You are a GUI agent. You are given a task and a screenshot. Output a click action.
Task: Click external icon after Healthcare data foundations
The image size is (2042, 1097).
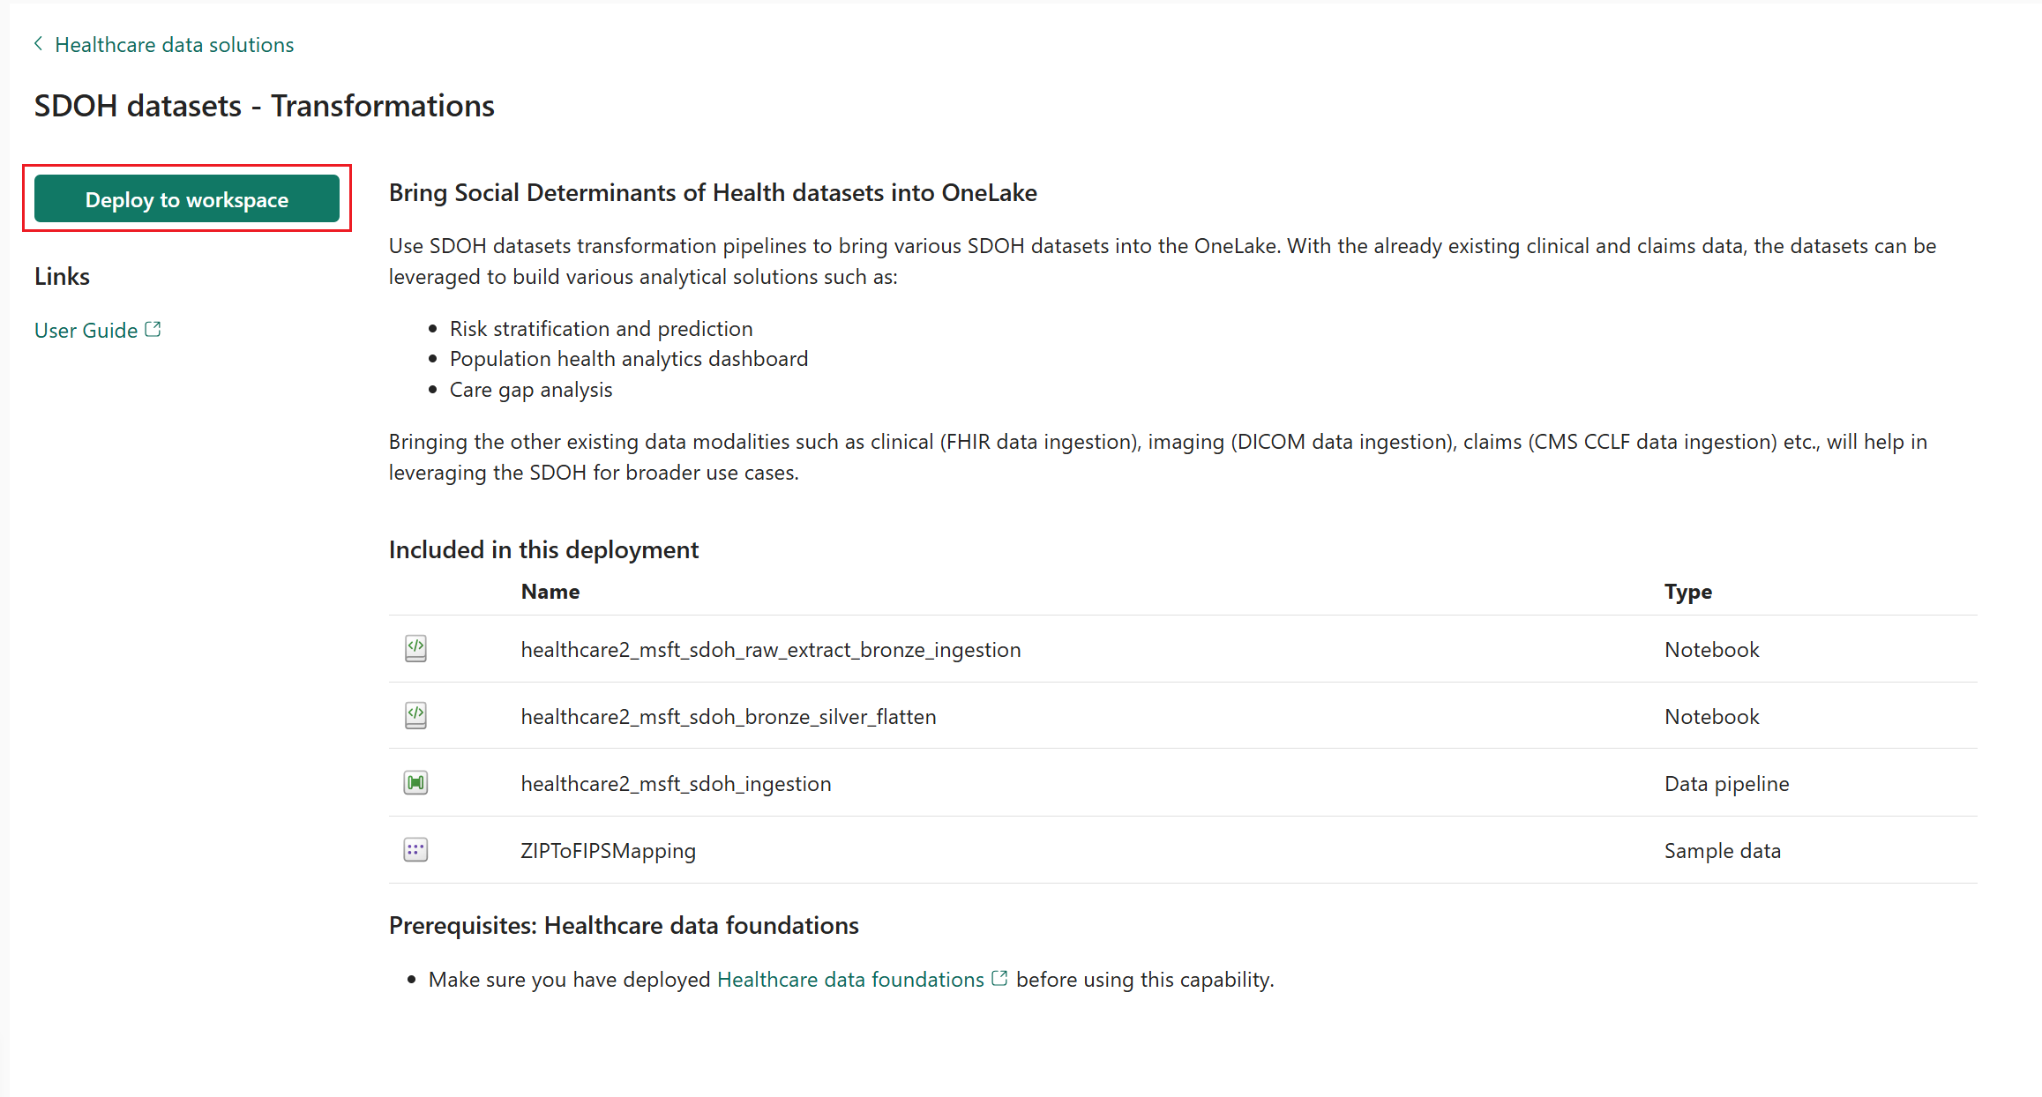coord(999,979)
